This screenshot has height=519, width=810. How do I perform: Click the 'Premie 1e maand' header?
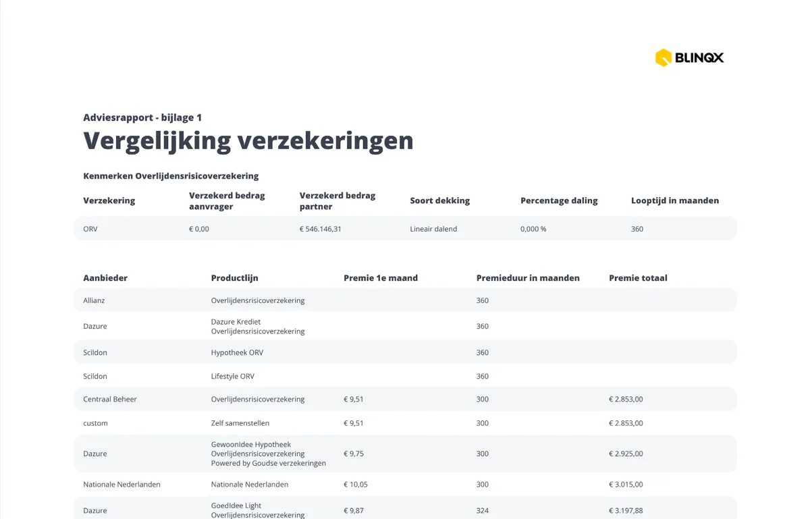click(x=381, y=278)
